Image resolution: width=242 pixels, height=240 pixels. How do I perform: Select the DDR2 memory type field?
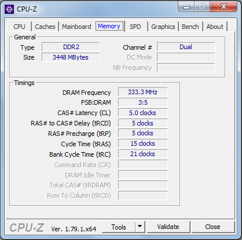pyautogui.click(x=71, y=47)
